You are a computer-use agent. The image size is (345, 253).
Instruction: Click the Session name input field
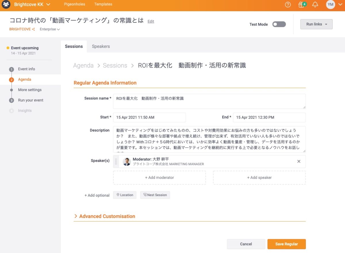click(x=209, y=101)
